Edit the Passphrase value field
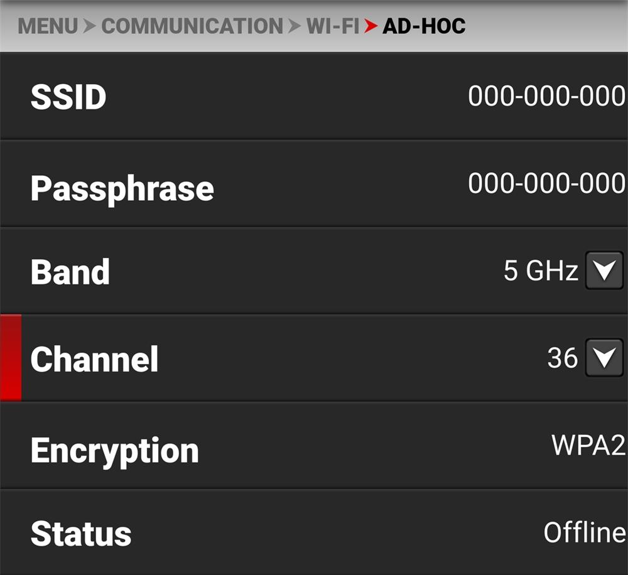 coord(546,183)
